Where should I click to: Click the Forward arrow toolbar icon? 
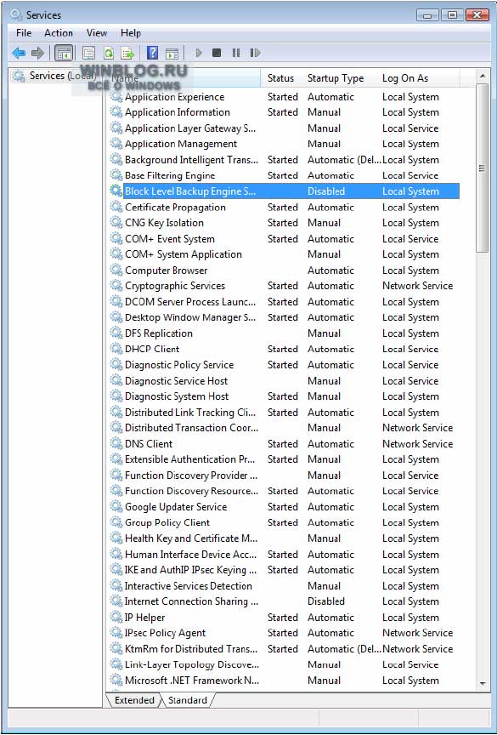pos(37,53)
